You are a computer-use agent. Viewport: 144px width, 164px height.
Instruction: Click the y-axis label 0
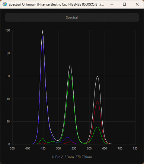point(9,144)
